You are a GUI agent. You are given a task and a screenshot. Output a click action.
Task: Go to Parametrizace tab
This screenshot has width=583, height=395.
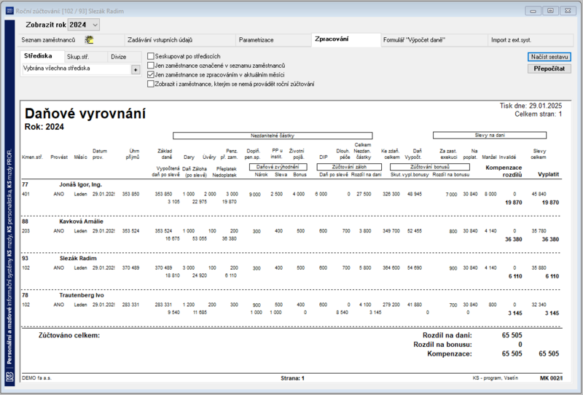273,40
